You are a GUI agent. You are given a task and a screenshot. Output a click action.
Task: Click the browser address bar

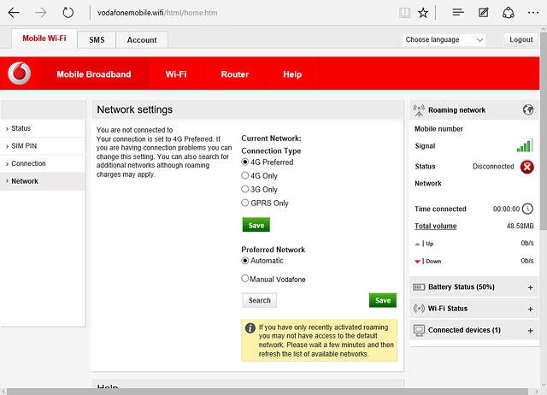pyautogui.click(x=239, y=13)
